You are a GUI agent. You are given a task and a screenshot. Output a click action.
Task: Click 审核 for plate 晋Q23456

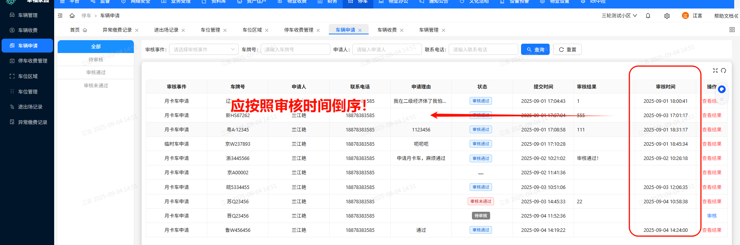(x=712, y=216)
